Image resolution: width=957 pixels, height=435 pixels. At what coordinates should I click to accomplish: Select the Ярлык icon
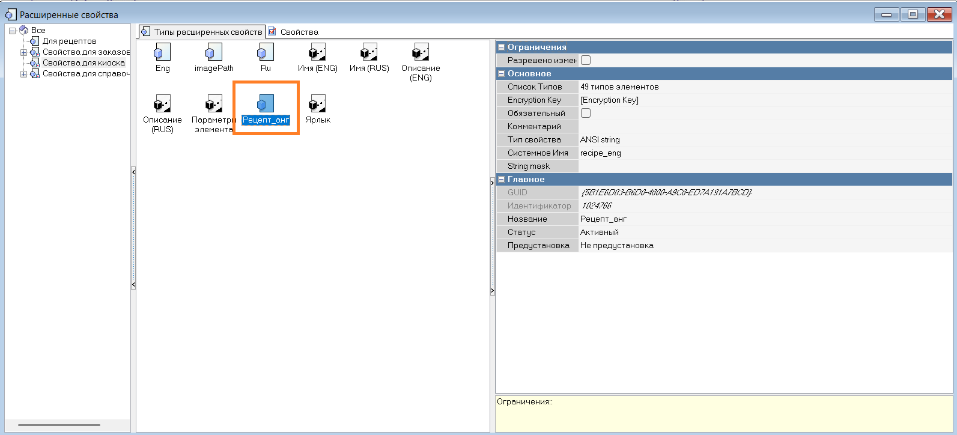317,104
